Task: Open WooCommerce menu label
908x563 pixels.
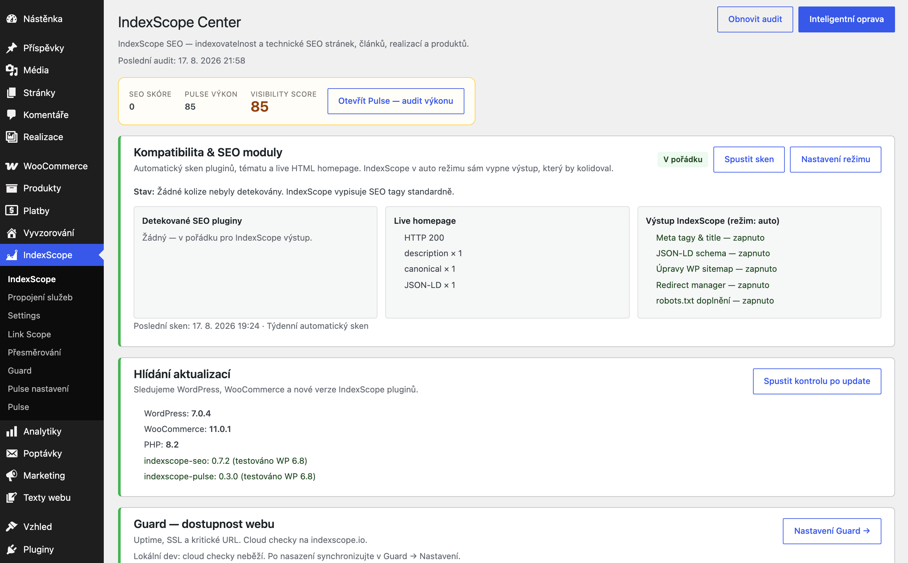Action: point(55,166)
